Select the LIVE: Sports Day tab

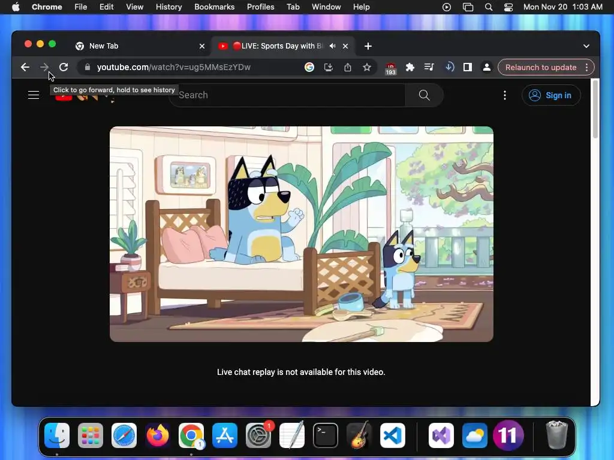(283, 46)
